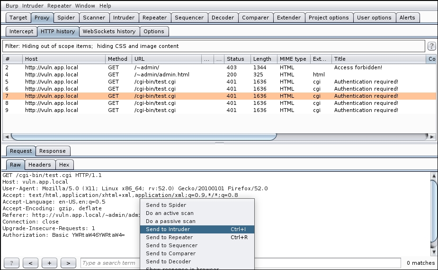Type in the search term field

(x=109, y=263)
